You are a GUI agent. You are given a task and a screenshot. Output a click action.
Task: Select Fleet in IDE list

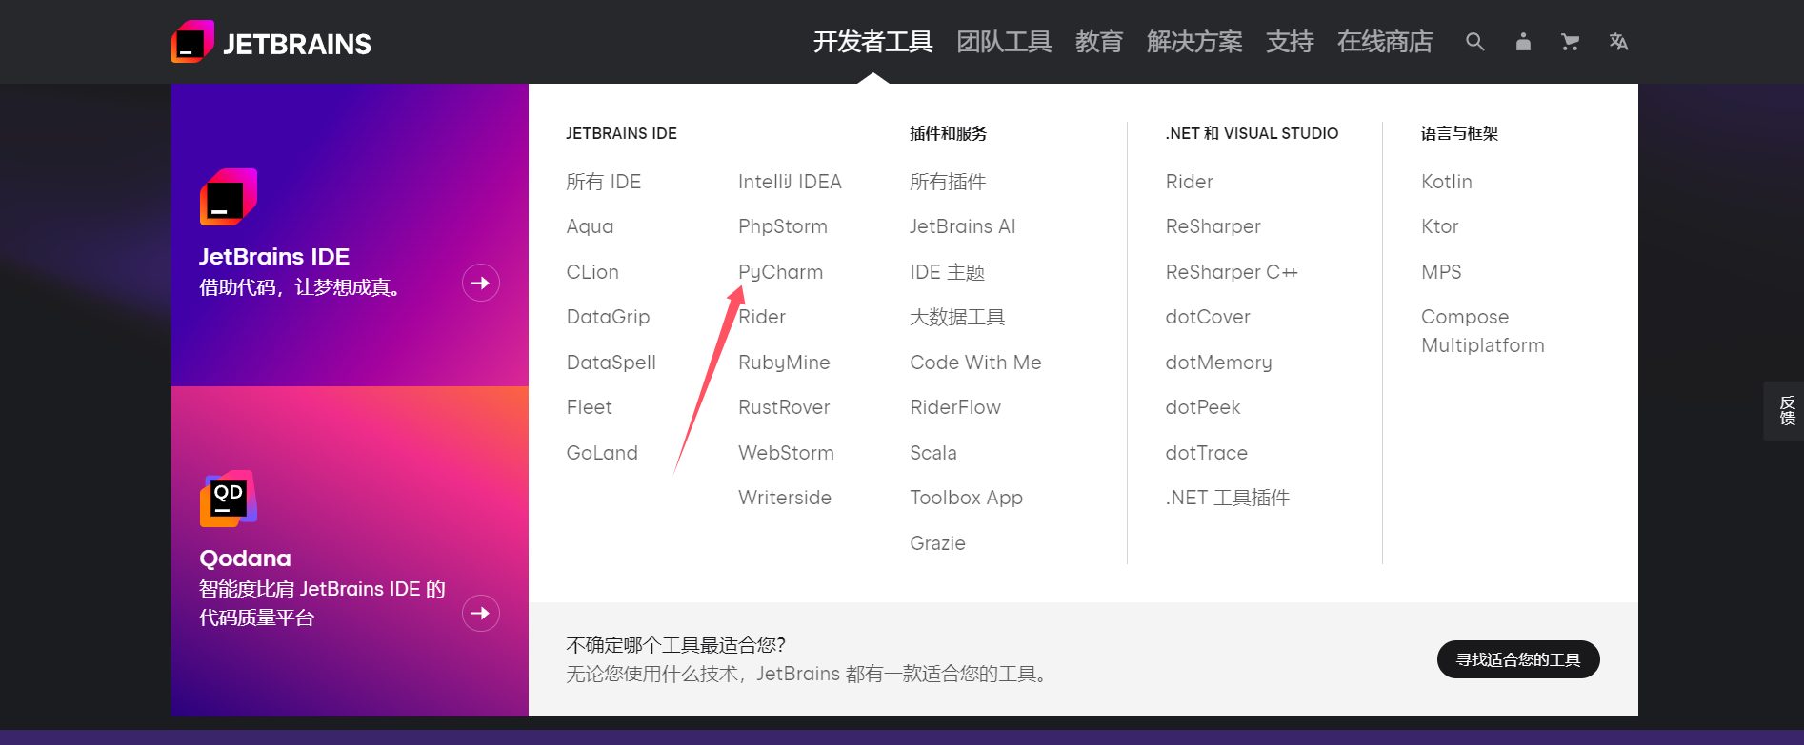(x=589, y=407)
